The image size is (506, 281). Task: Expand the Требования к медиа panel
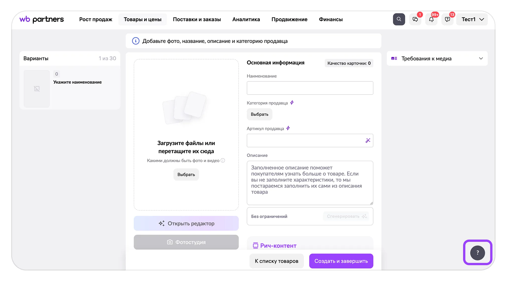coord(437,59)
